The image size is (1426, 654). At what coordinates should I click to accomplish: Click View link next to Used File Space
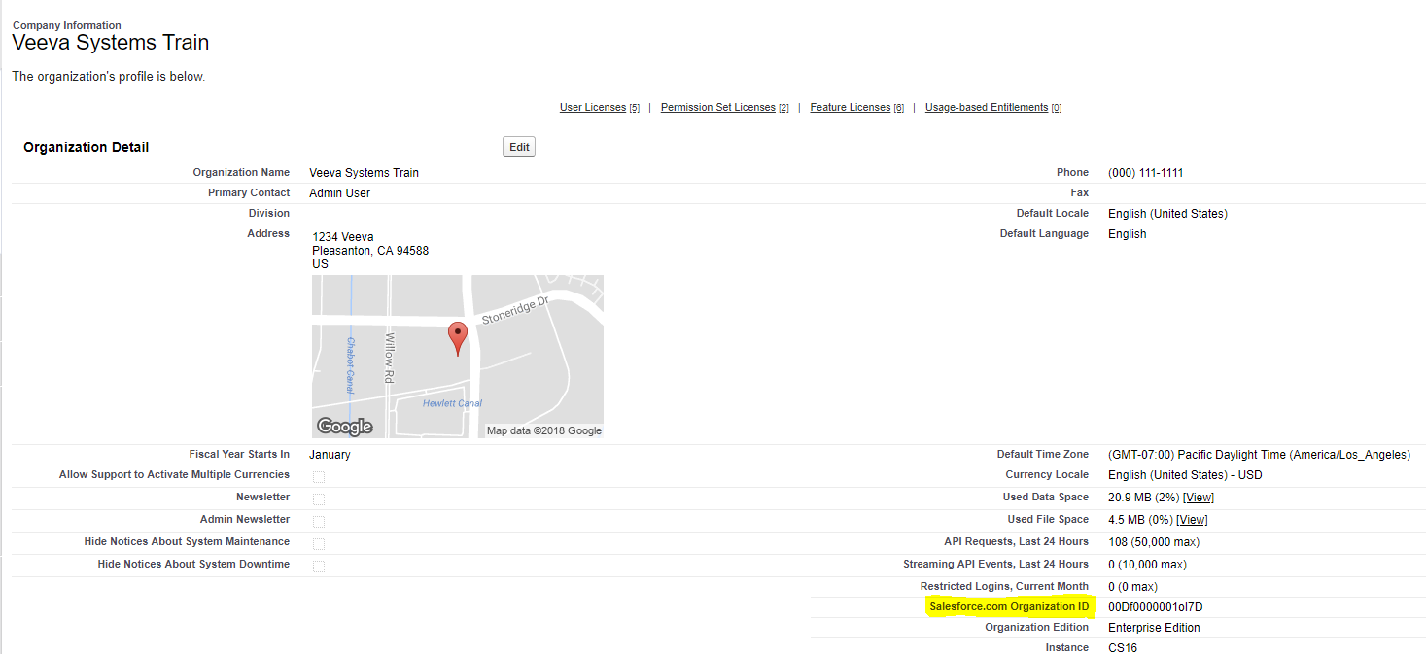pos(1192,520)
